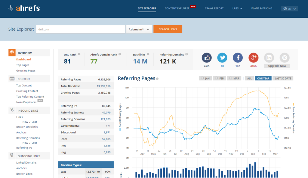Viewport: 308px width, 178px height.
Task: Click the Twitter bird icon
Action: (222, 58)
